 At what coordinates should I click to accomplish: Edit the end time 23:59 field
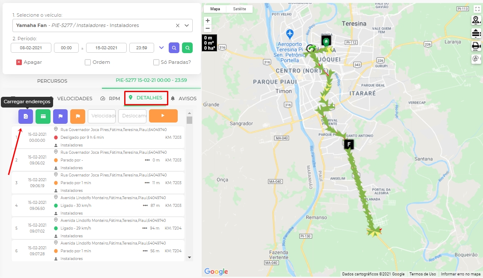tap(142, 48)
